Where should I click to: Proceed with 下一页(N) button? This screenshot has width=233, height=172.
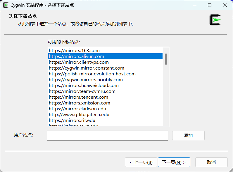[174, 162]
